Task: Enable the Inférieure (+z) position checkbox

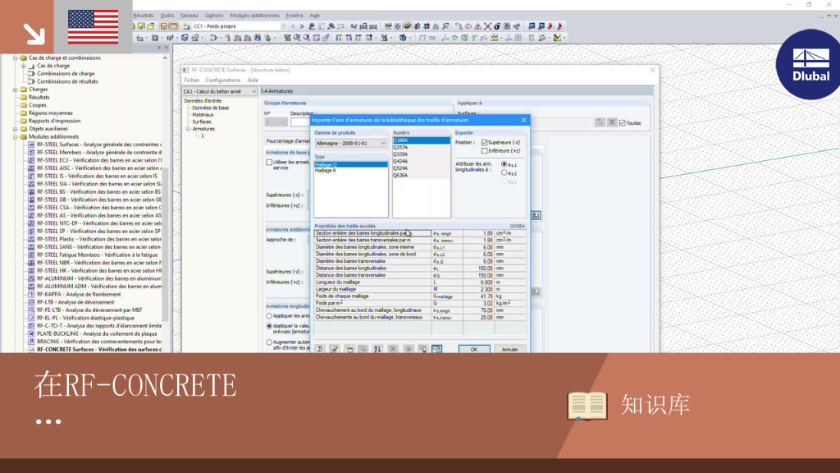Action: point(484,151)
